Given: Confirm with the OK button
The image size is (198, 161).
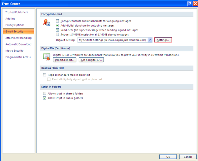Looking at the screenshot, I should click(168, 157).
